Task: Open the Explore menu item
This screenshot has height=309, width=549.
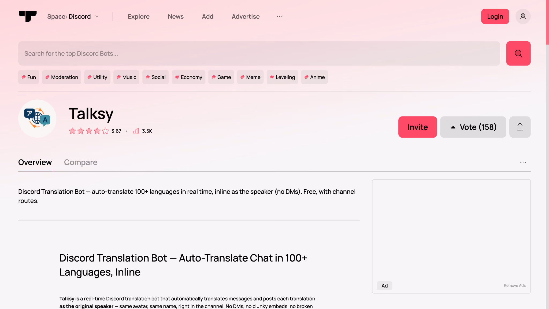Action: point(139,16)
